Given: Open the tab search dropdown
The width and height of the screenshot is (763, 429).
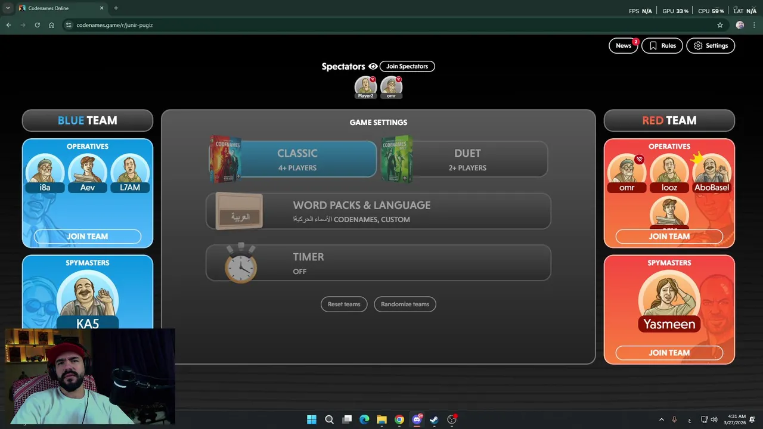Looking at the screenshot, I should [x=7, y=8].
